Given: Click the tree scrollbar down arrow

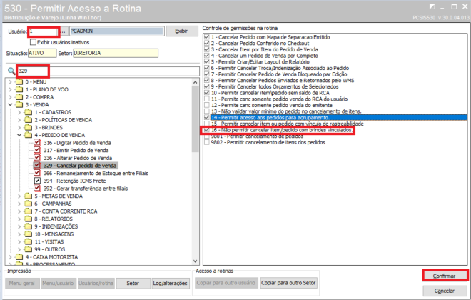Looking at the screenshot, I should pos(196,261).
